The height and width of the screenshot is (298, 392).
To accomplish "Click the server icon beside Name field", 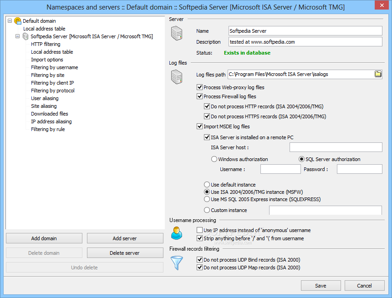I will (x=177, y=34).
